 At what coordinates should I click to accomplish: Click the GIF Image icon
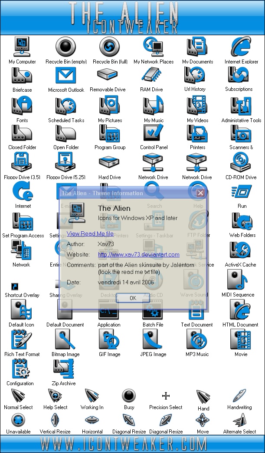pos(109,339)
